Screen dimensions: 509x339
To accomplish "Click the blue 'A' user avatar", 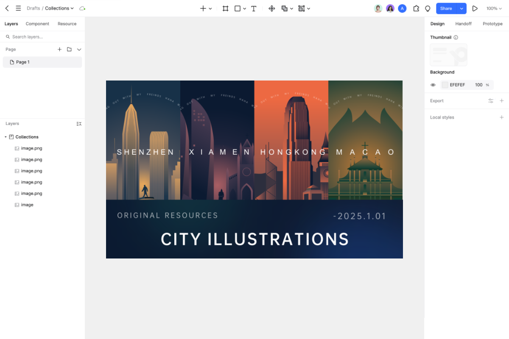I will coord(402,8).
